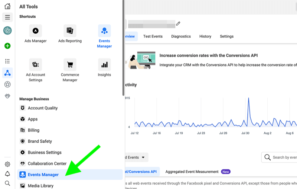Image resolution: width=297 pixels, height=189 pixels.
Task: Open Ad Account Settings shortcut
Action: (35, 70)
